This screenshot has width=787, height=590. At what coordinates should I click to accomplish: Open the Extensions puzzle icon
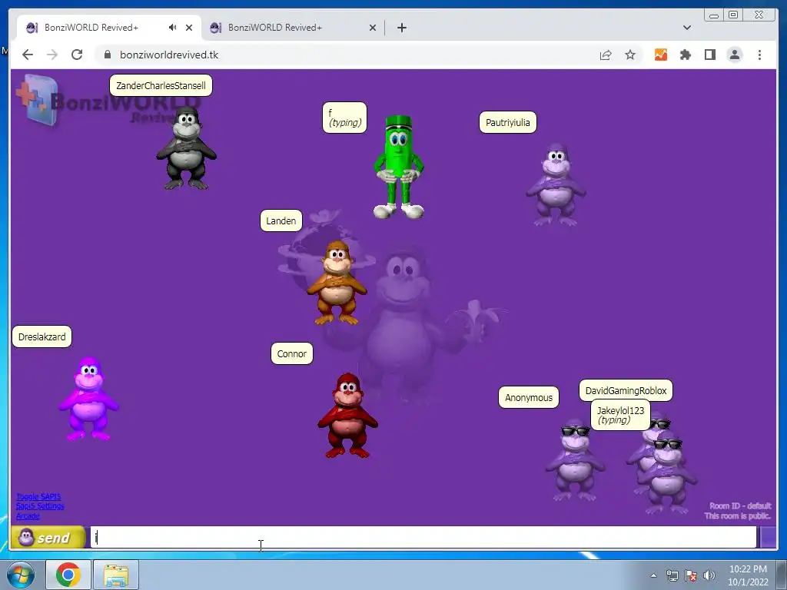click(685, 55)
